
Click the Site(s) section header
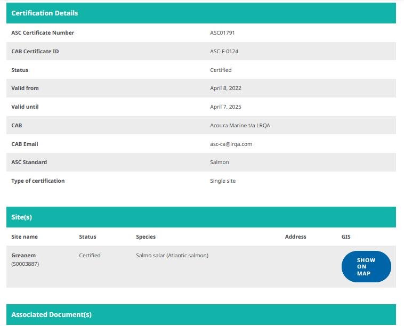[22, 217]
